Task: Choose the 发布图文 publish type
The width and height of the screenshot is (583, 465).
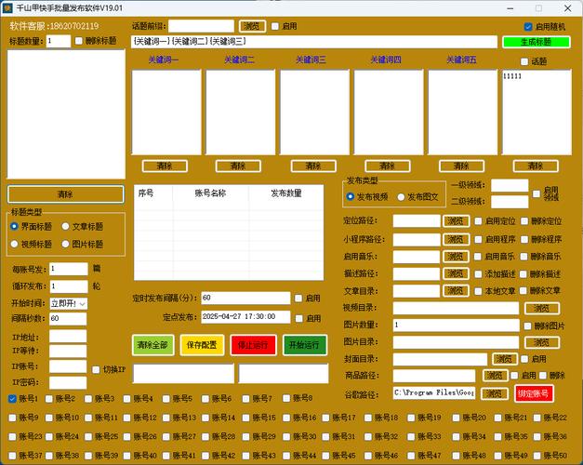Action: (403, 197)
